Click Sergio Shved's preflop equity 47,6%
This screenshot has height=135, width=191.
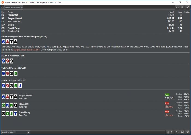click(186, 94)
